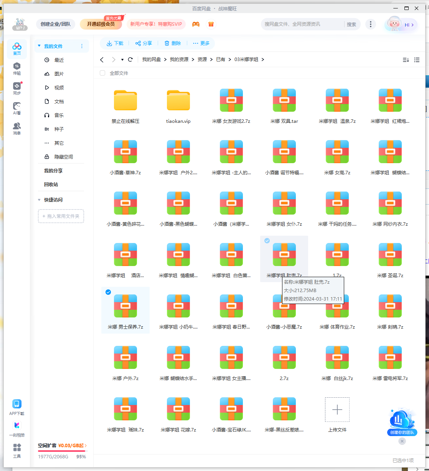Open the AI看 assistant icon
429x471 pixels.
tap(17, 109)
